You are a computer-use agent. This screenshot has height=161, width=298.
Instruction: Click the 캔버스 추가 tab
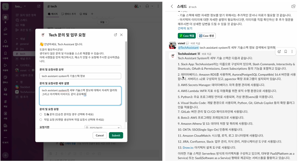68,14
